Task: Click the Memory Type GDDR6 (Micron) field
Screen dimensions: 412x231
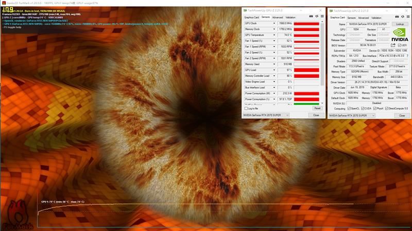Action: tap(359, 72)
